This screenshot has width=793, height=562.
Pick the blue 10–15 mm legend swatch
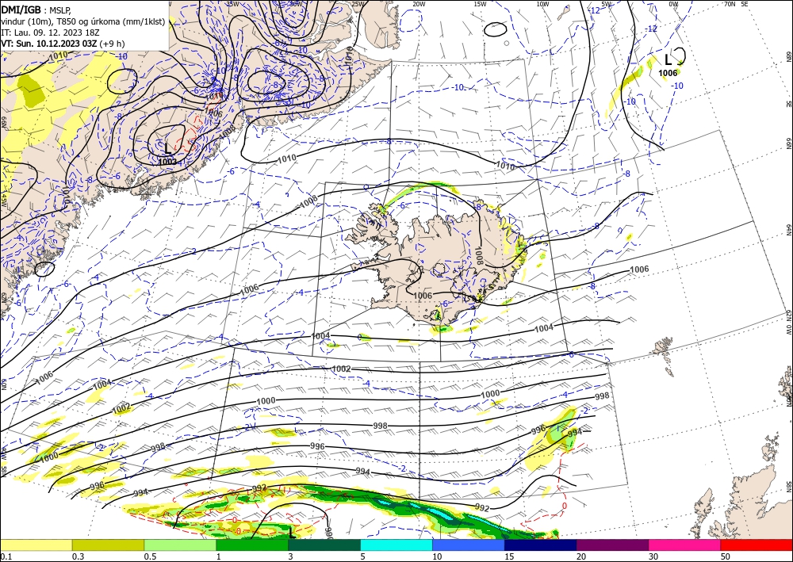click(x=469, y=545)
